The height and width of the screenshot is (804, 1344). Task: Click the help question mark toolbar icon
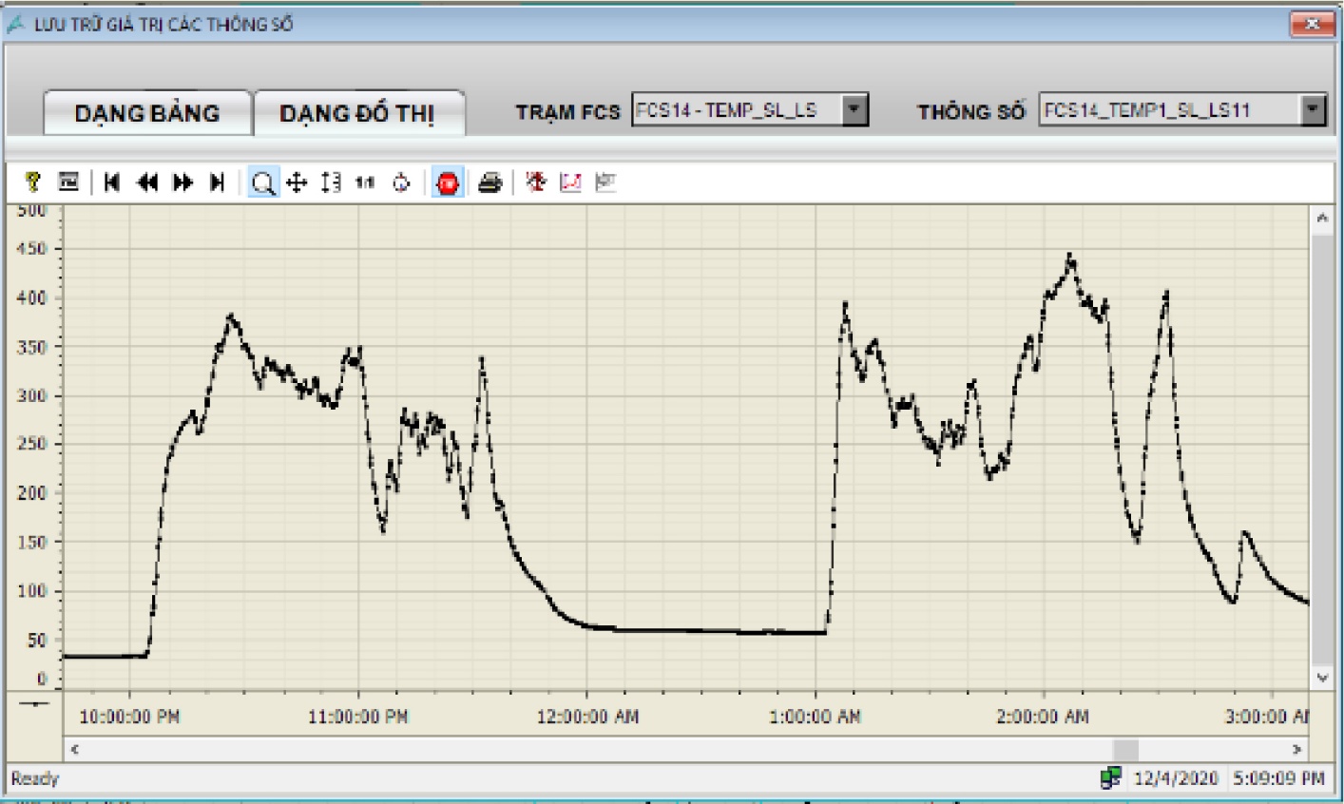[x=33, y=182]
